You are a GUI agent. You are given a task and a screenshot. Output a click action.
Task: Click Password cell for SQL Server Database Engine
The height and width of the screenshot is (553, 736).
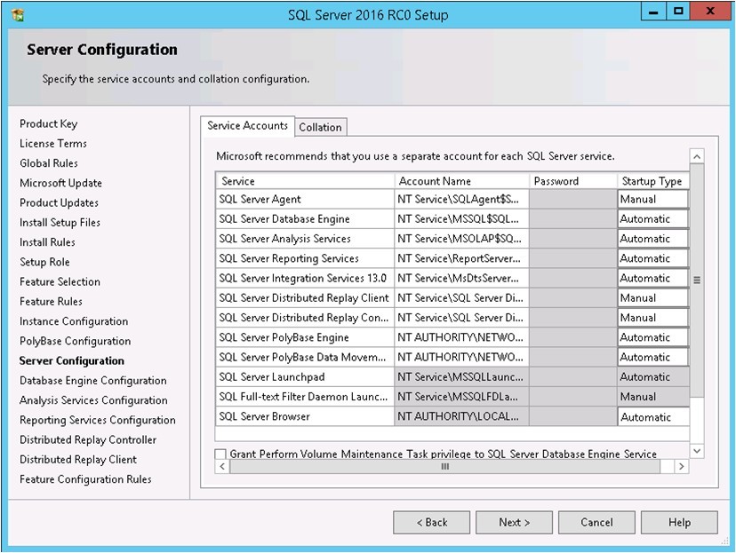[x=572, y=219]
